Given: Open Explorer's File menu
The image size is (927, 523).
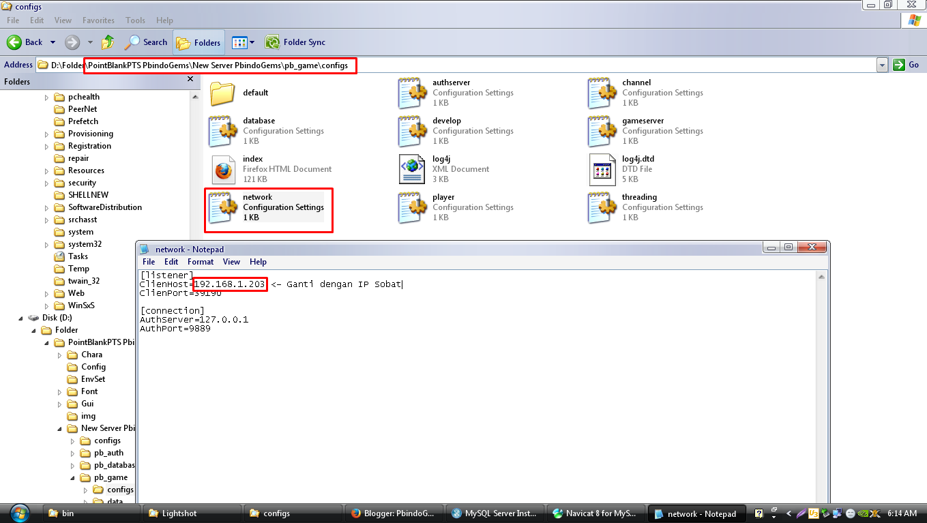Looking at the screenshot, I should 13,20.
